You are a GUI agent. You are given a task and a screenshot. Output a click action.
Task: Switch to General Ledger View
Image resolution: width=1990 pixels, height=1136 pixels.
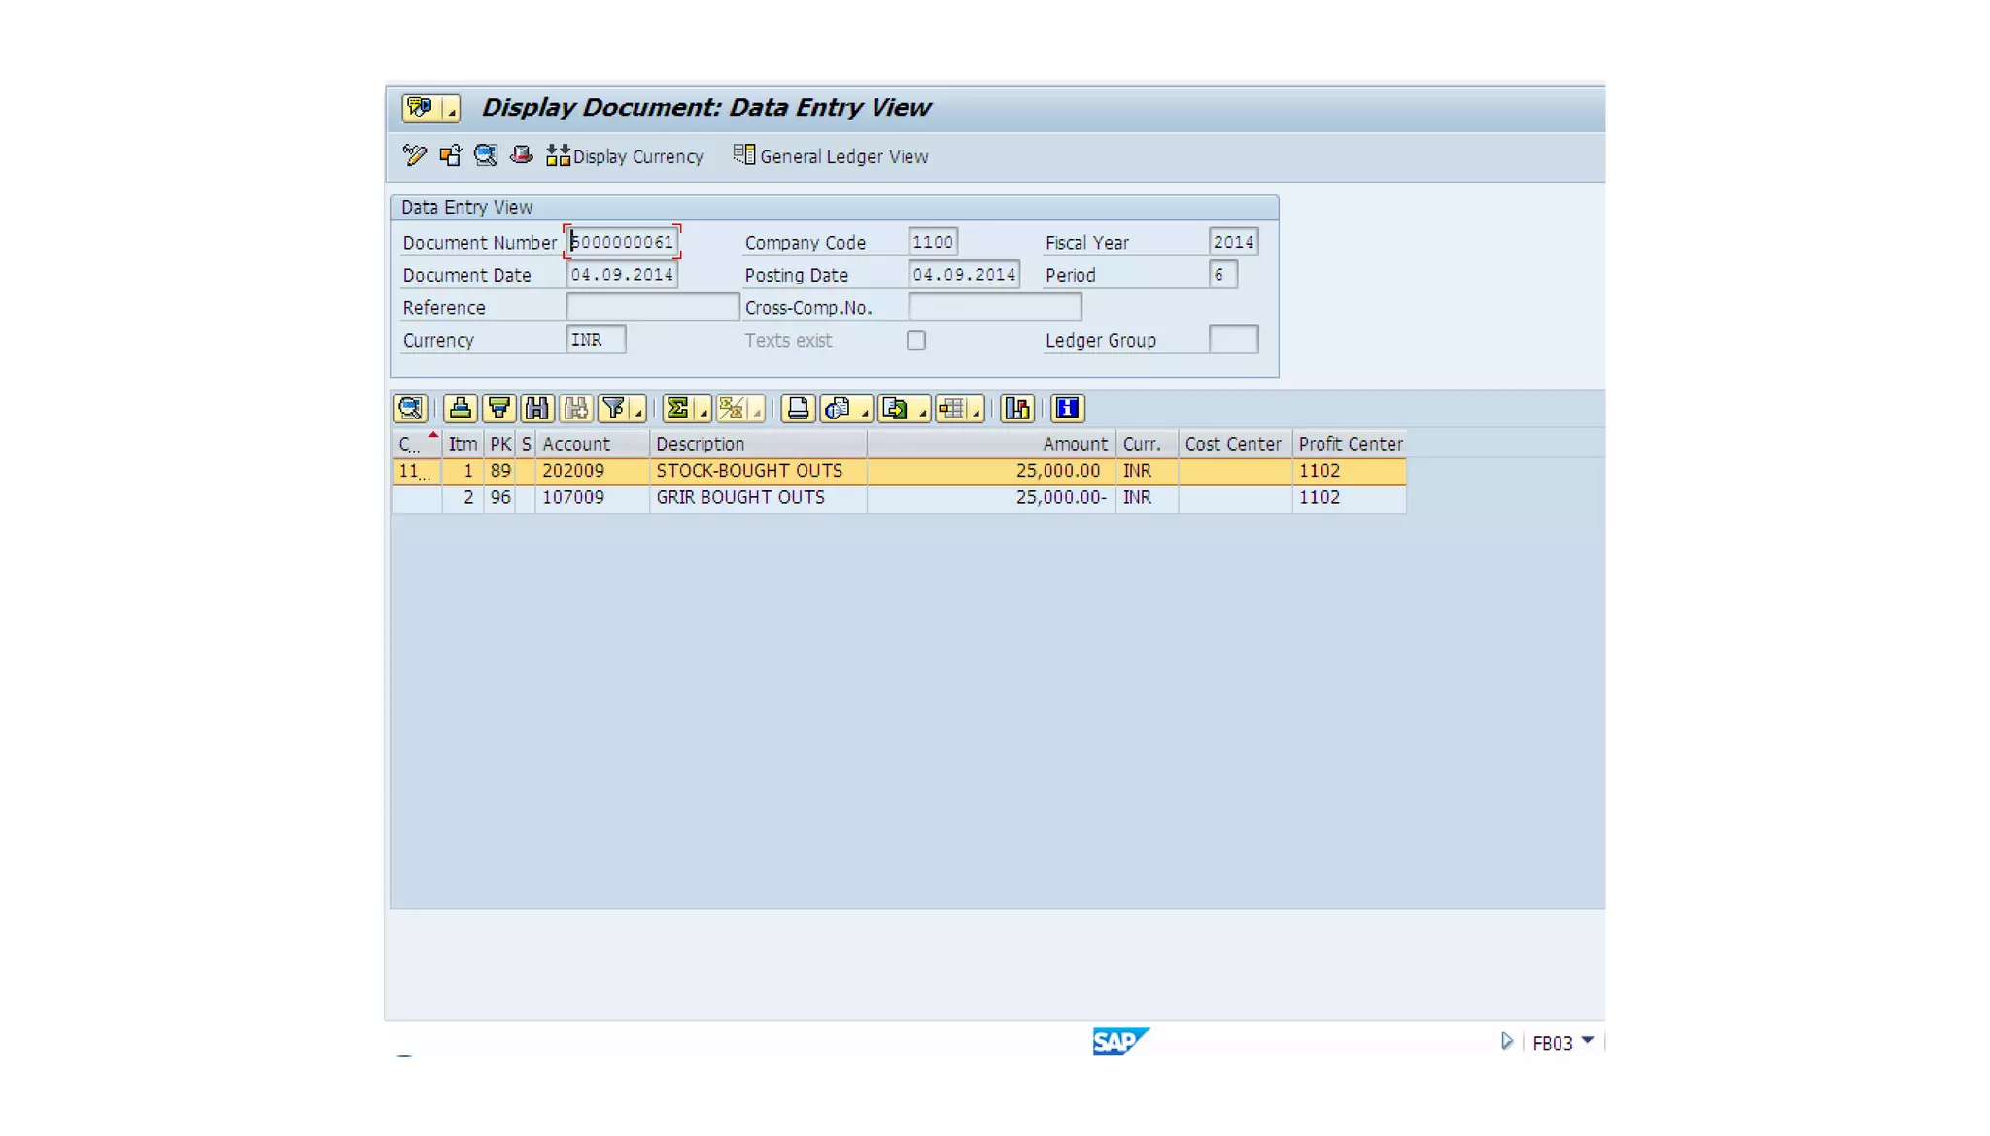(x=831, y=156)
